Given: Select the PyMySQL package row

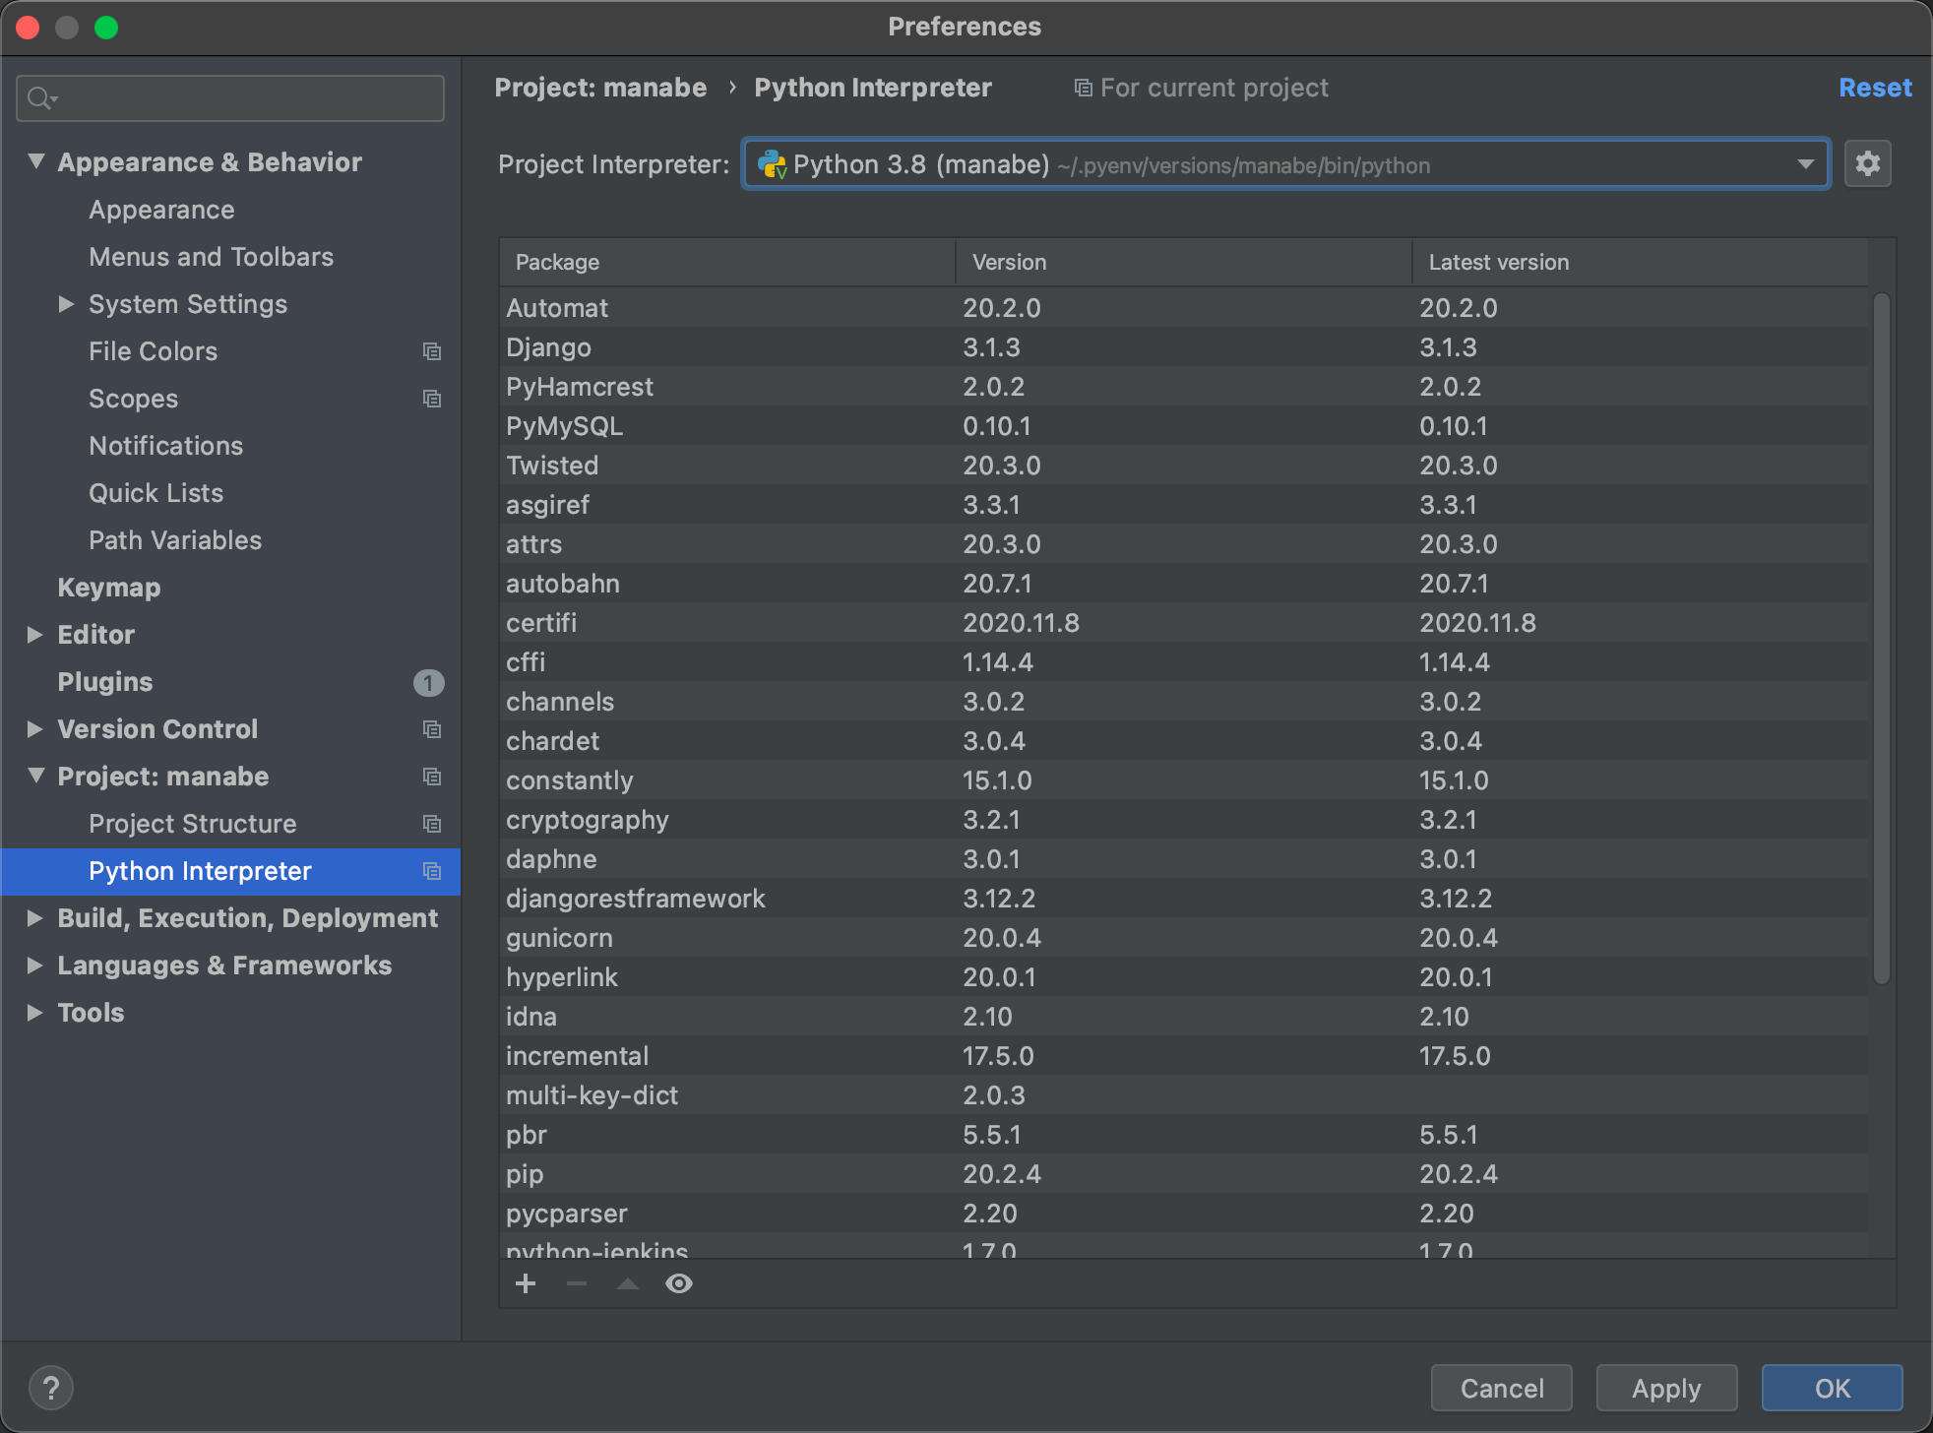Looking at the screenshot, I should pyautogui.click(x=1184, y=426).
